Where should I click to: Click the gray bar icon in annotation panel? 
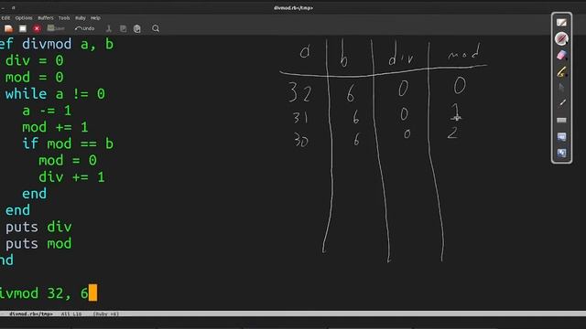561,120
